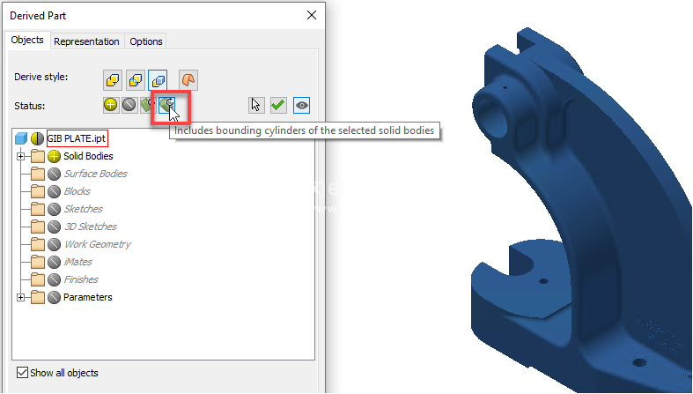This screenshot has width=693, height=394.
Task: Click the yellow plus include Status button
Action: (x=110, y=105)
